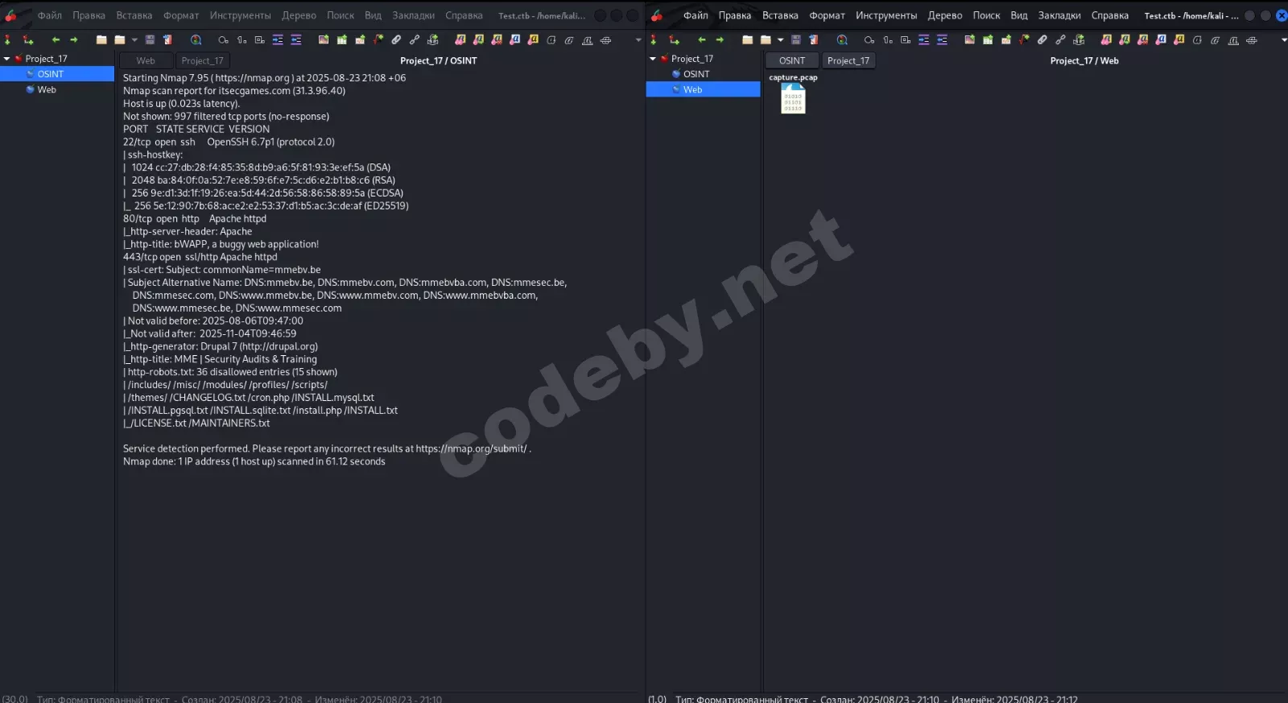
Task: Click 'http-title: bWAPP' line text
Action: pyautogui.click(x=221, y=244)
